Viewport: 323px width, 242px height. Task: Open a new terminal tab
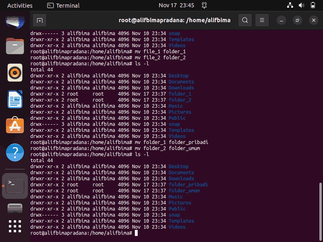(x=40, y=20)
